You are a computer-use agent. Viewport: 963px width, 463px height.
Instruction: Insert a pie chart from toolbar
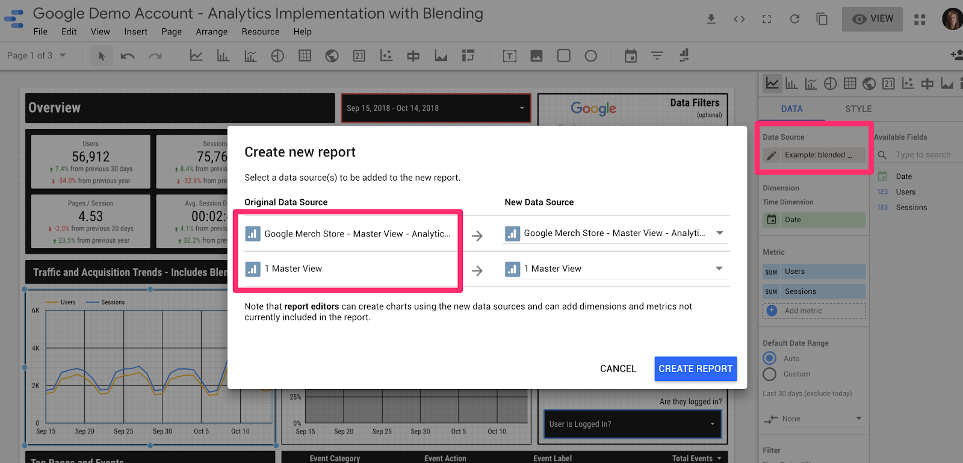click(277, 56)
